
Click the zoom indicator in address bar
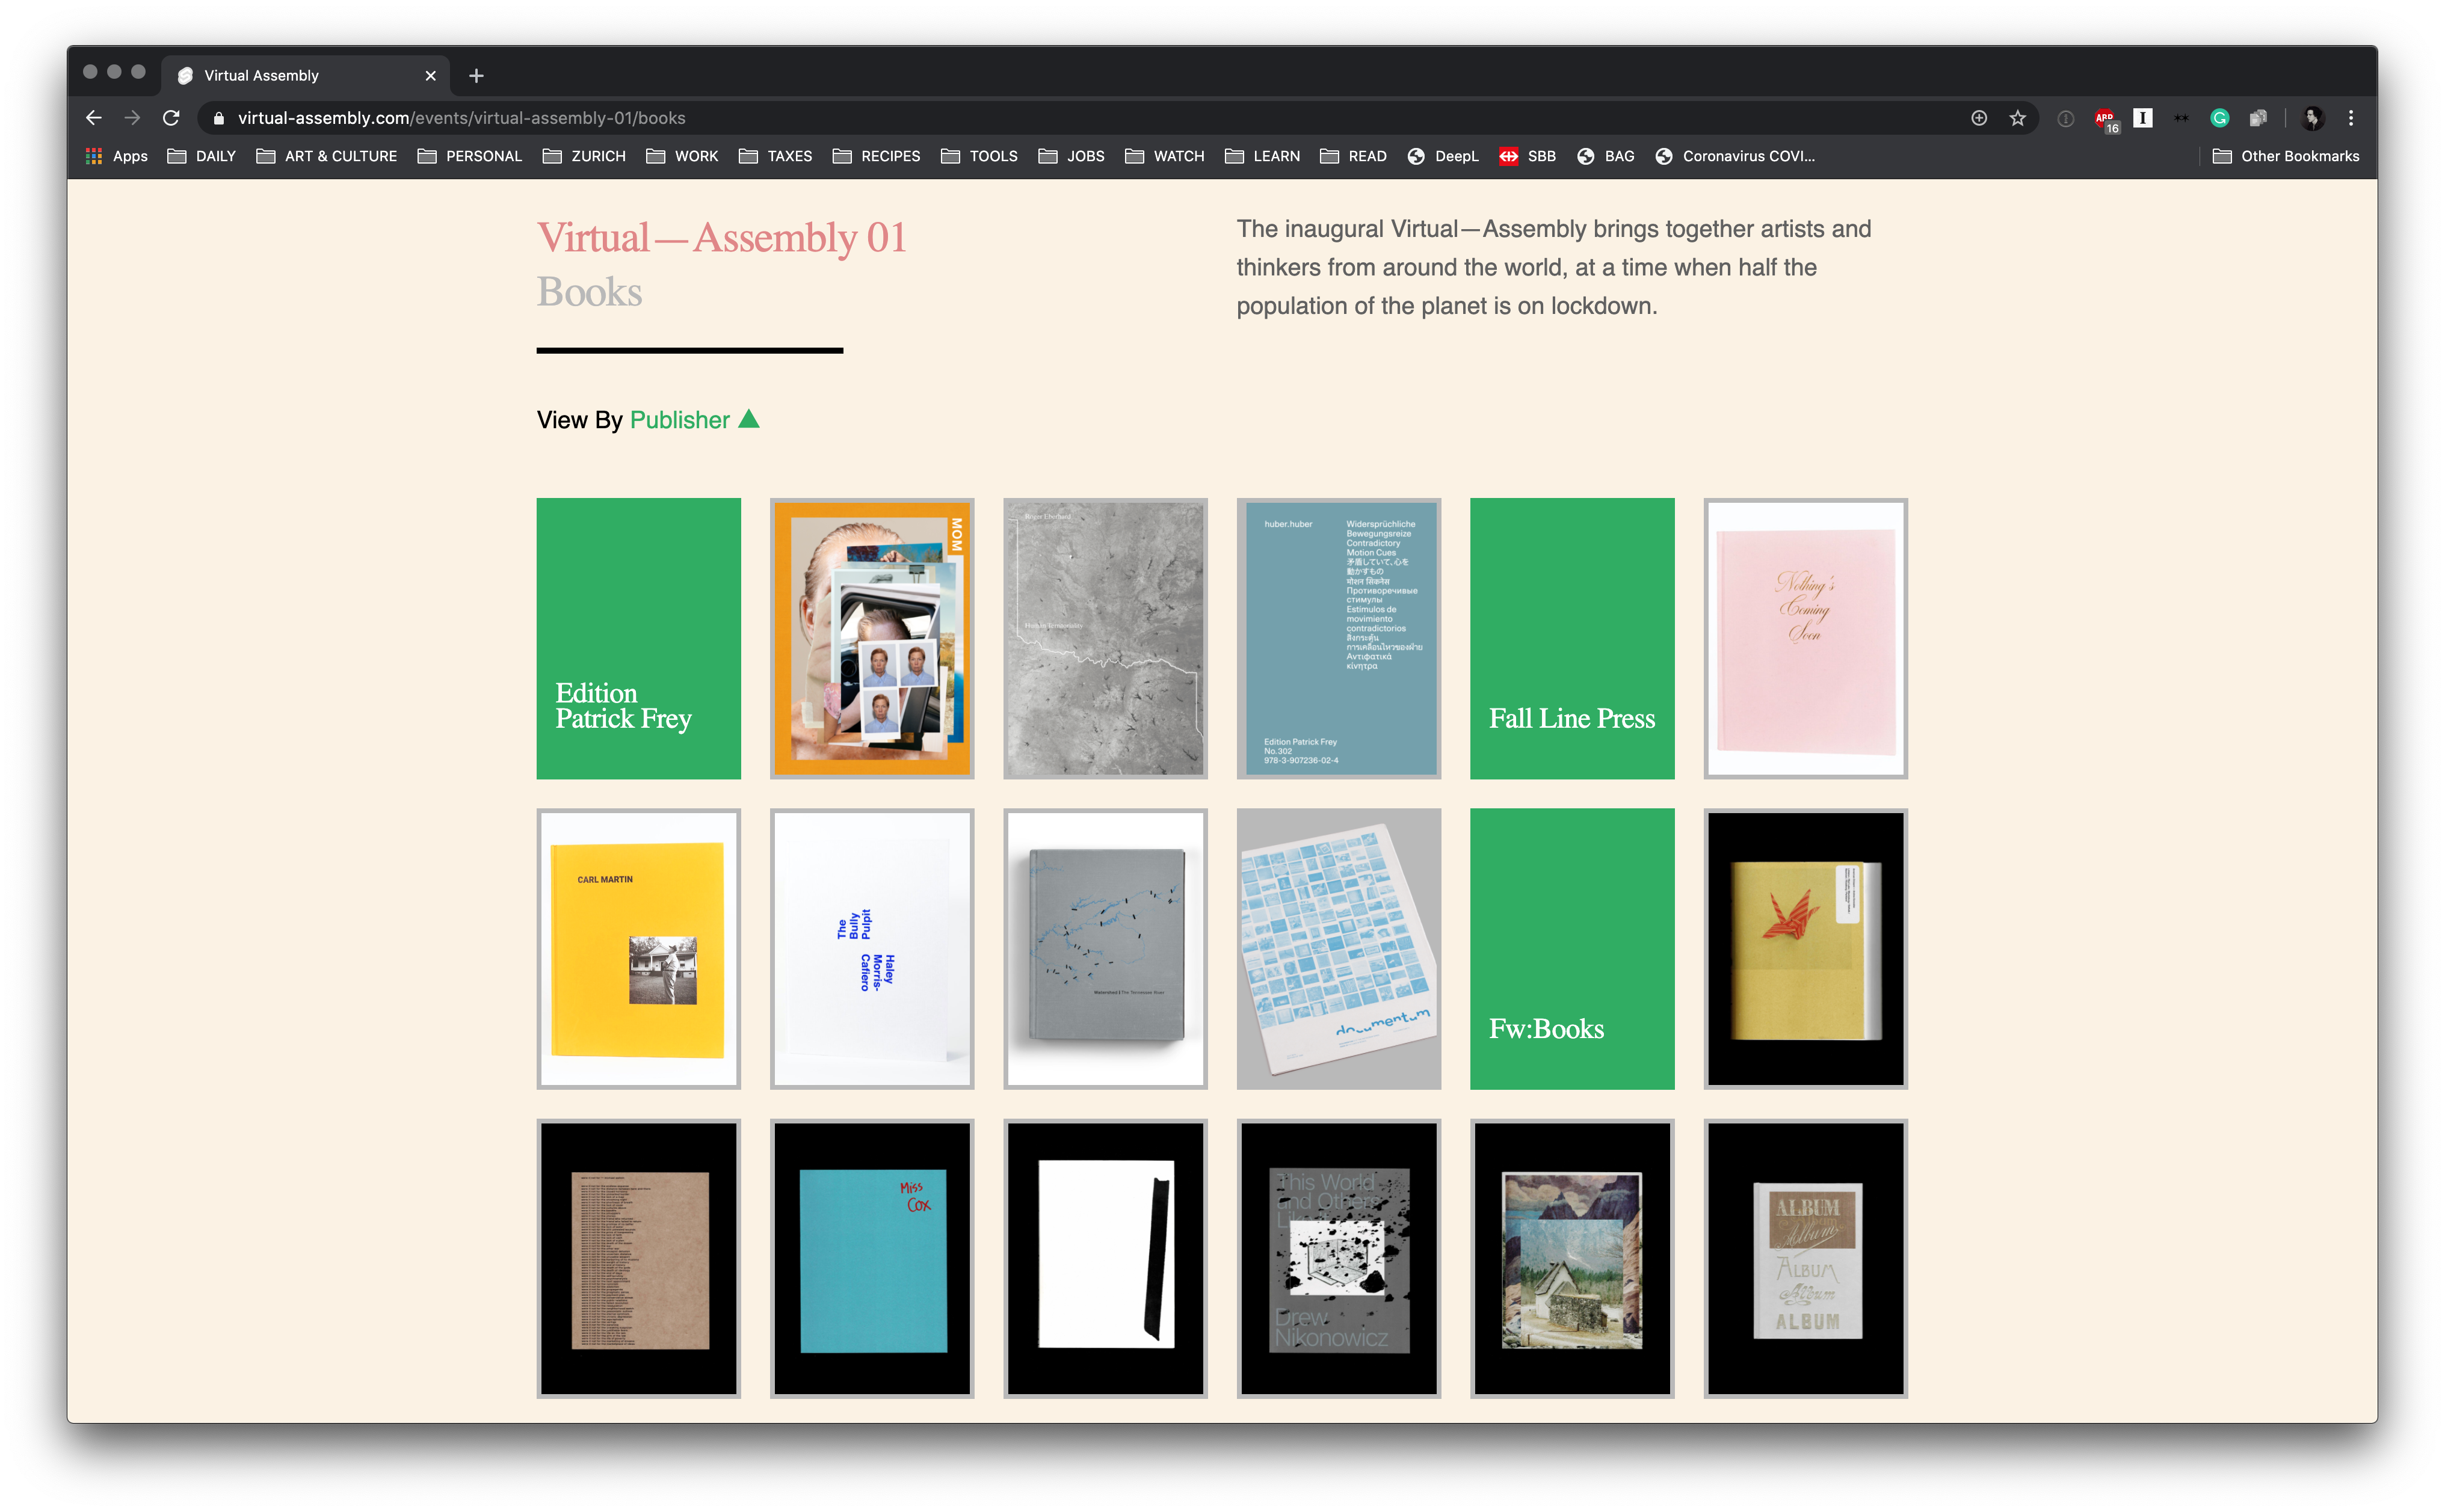pos(1978,118)
